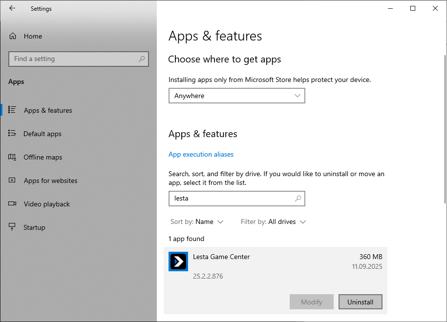The width and height of the screenshot is (447, 322).
Task: Open the Offline maps sidebar icon
Action: coord(12,157)
